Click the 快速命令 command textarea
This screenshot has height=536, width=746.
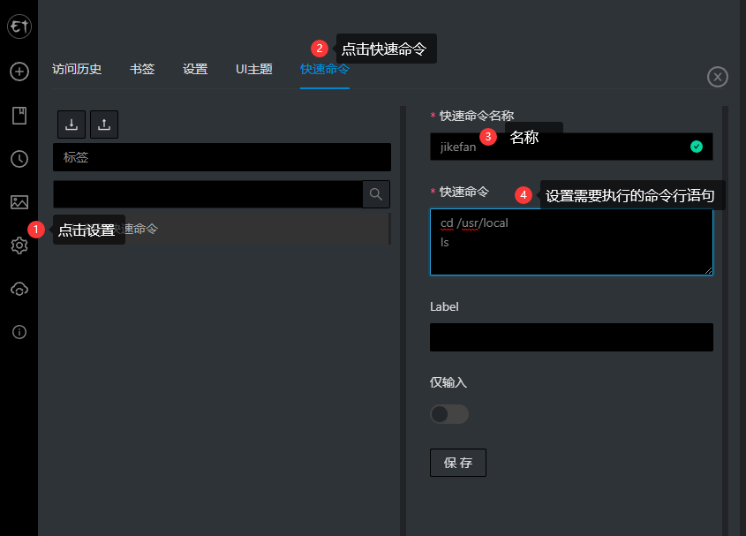pyautogui.click(x=571, y=242)
